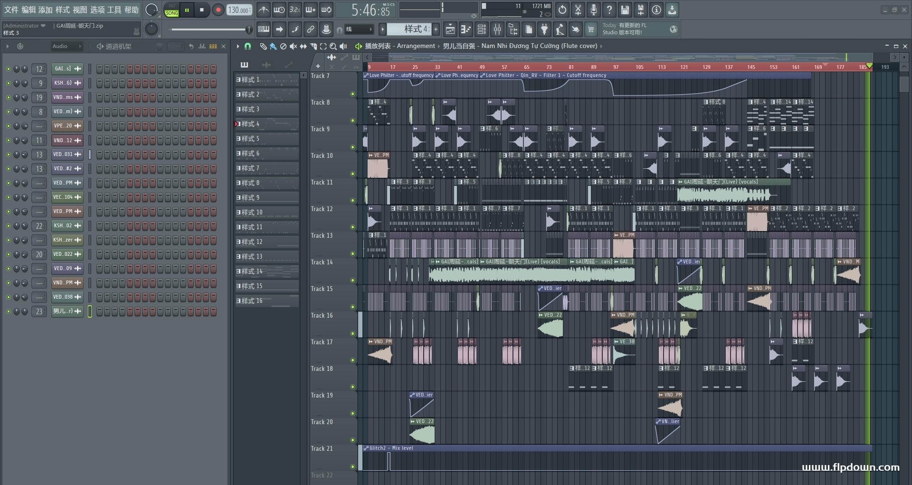Select the playlist mute tool
This screenshot has width=912, height=485.
pyautogui.click(x=293, y=46)
